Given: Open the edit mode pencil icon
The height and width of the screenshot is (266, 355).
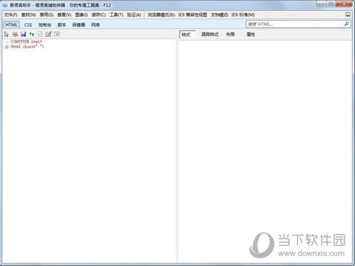Looking at the screenshot, I should coord(48,34).
